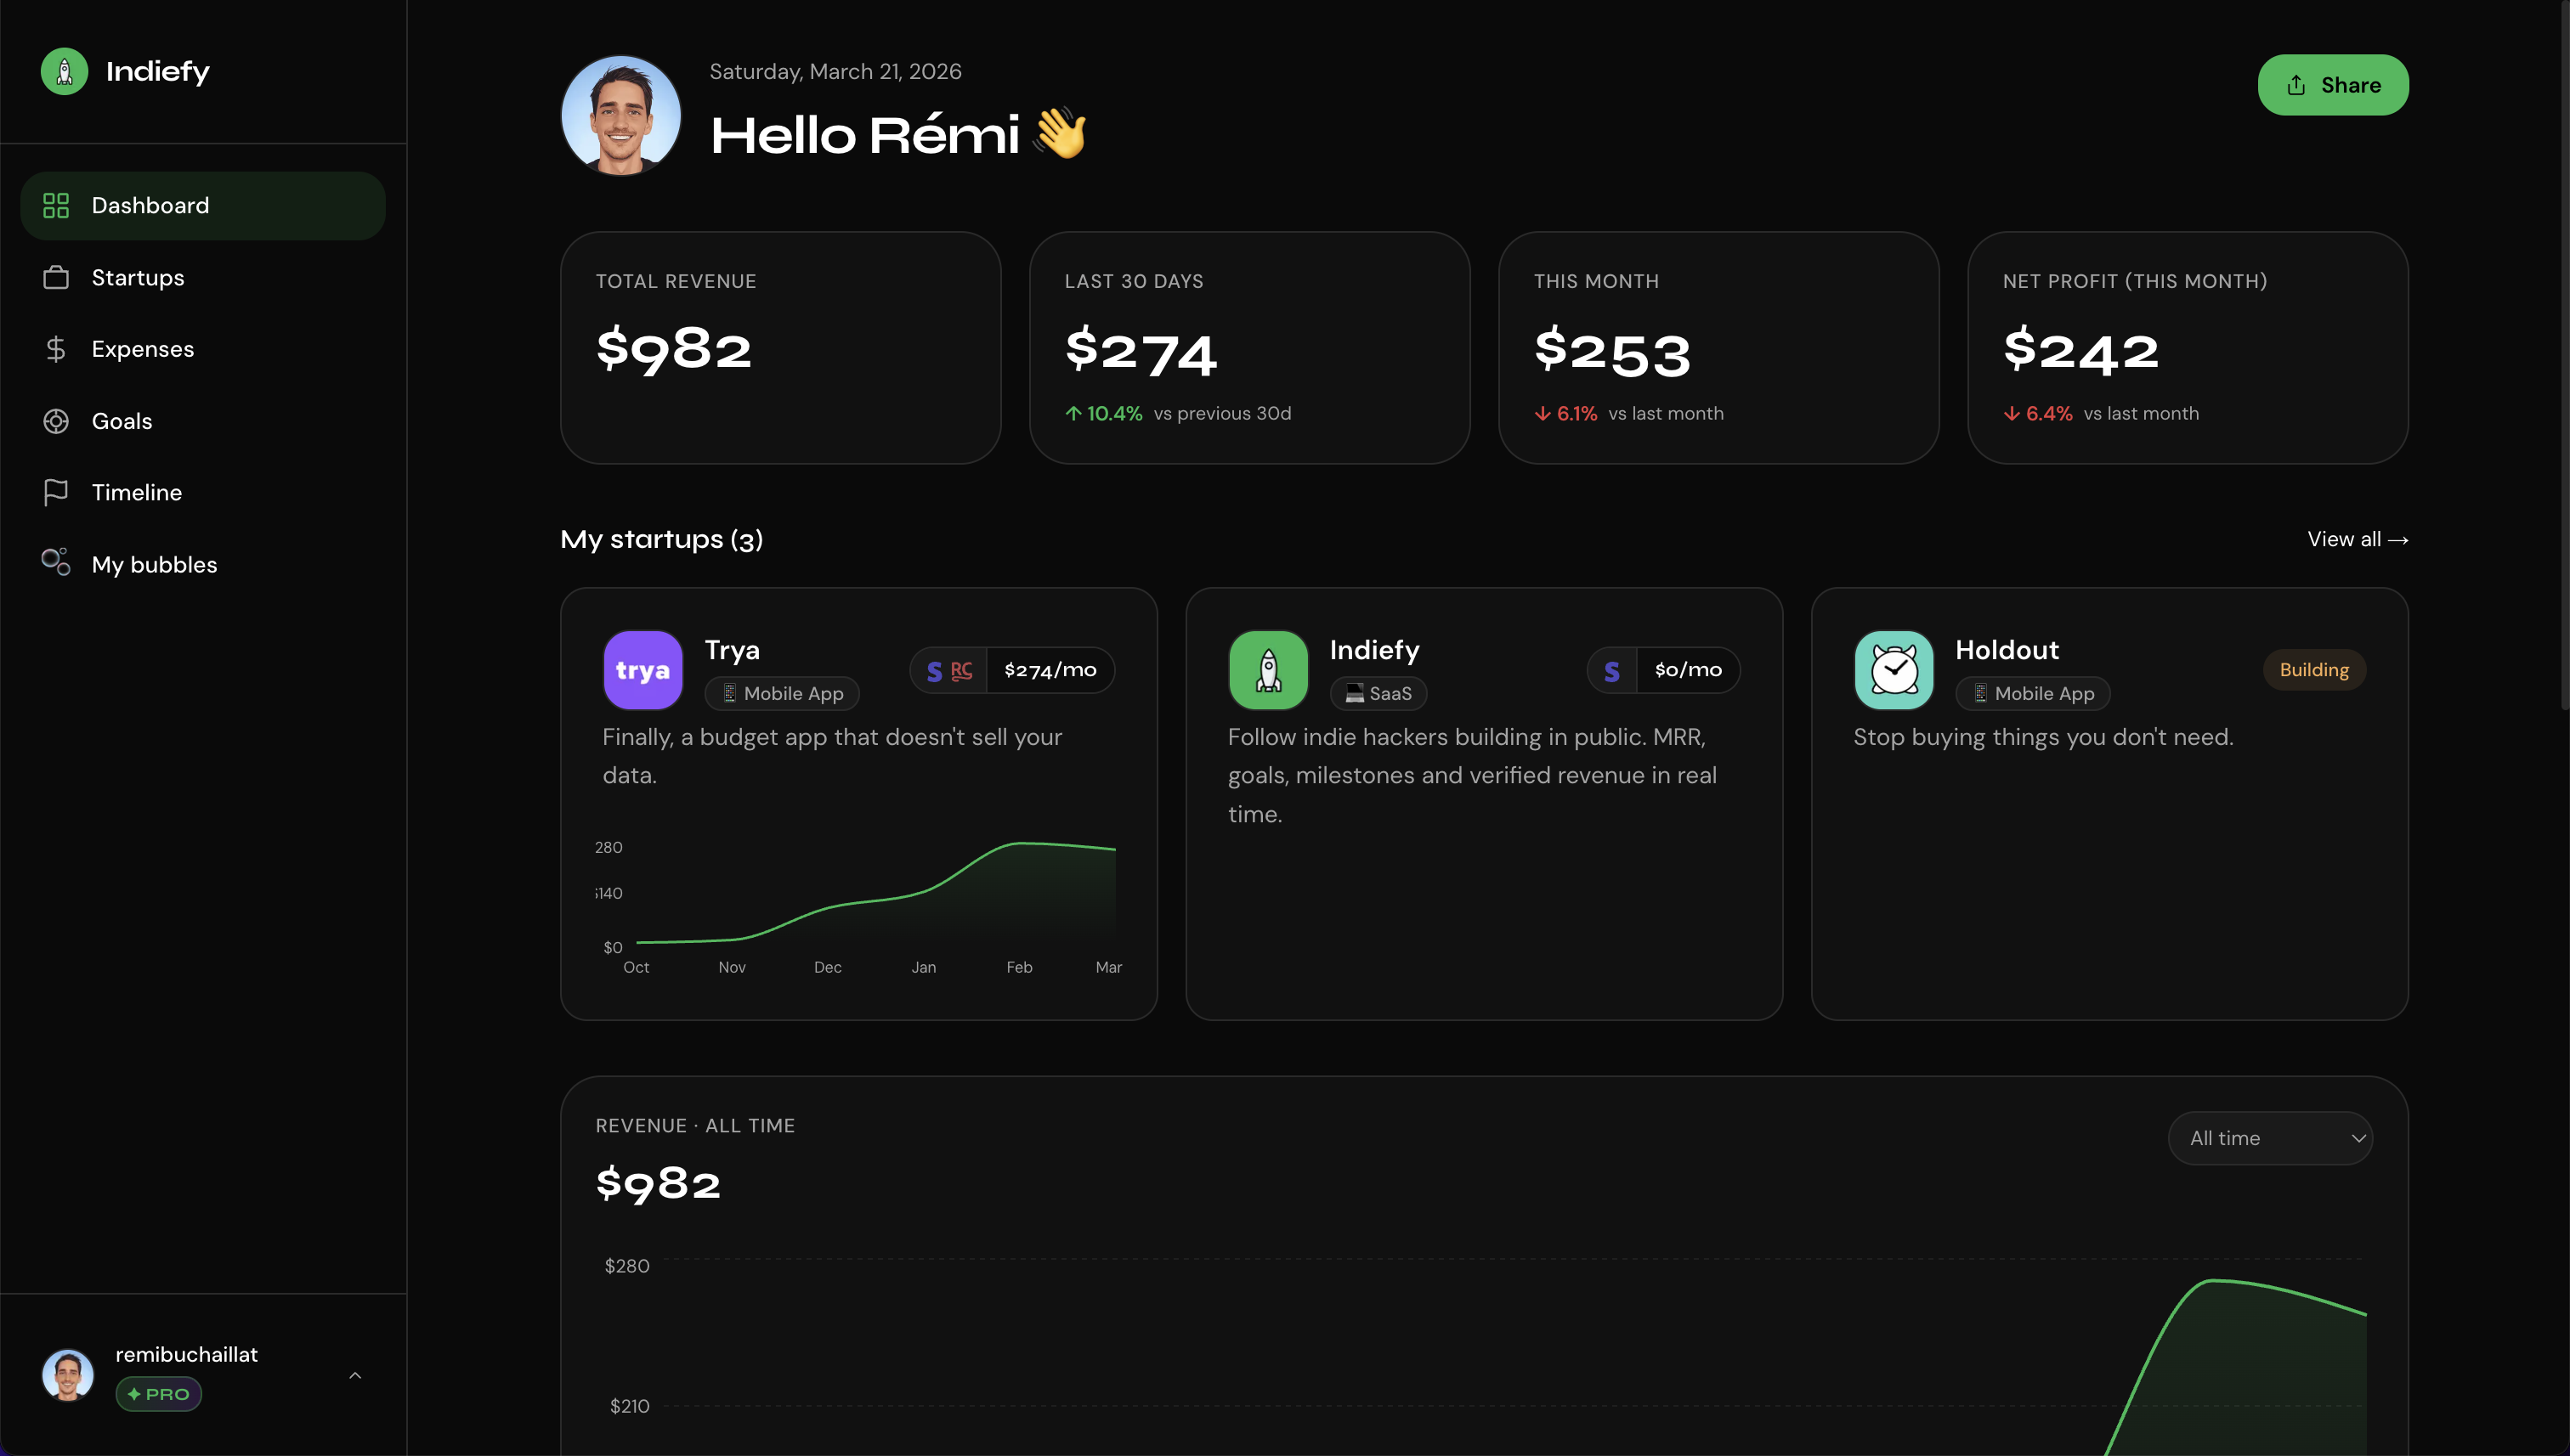This screenshot has width=2570, height=1456.
Task: Click the My bubbles icon
Action: click(56, 563)
